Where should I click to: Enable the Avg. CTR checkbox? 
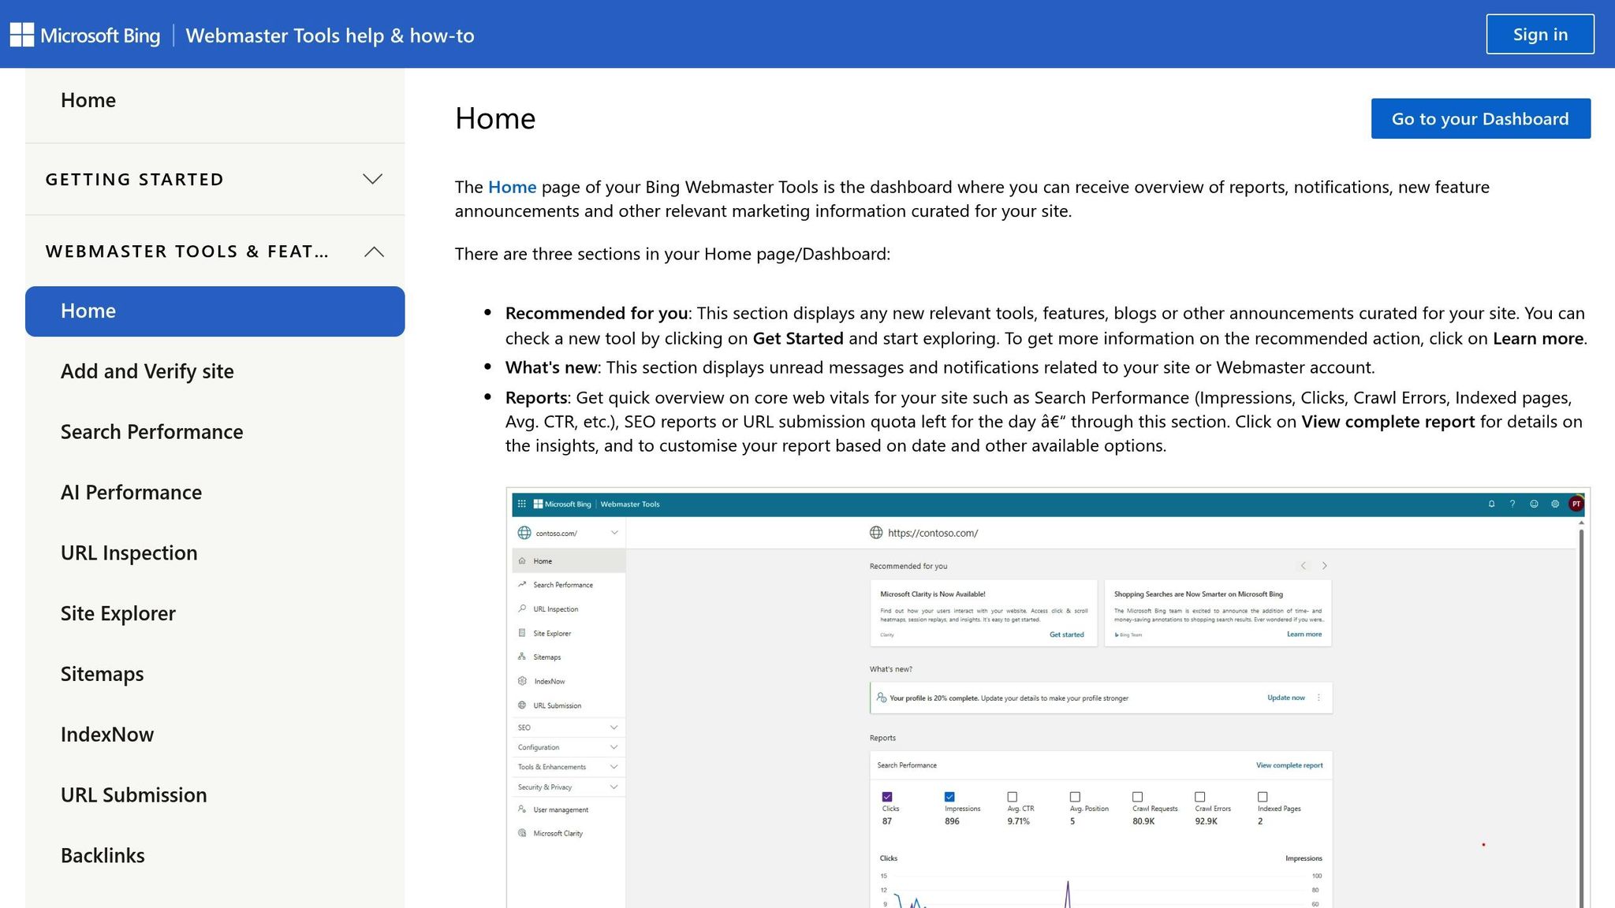tap(1013, 797)
